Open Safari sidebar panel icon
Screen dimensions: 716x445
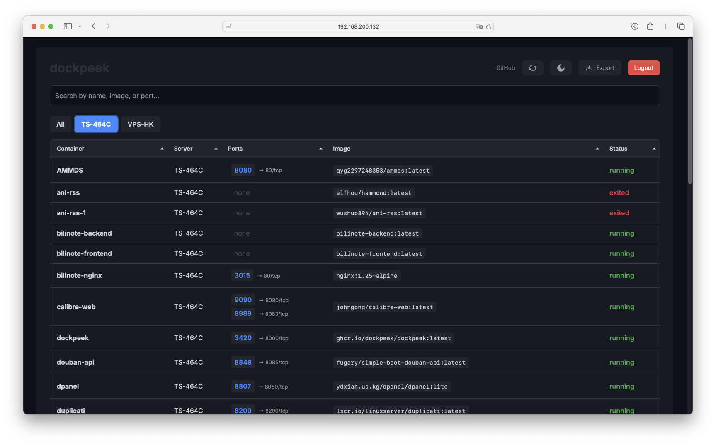pyautogui.click(x=68, y=26)
